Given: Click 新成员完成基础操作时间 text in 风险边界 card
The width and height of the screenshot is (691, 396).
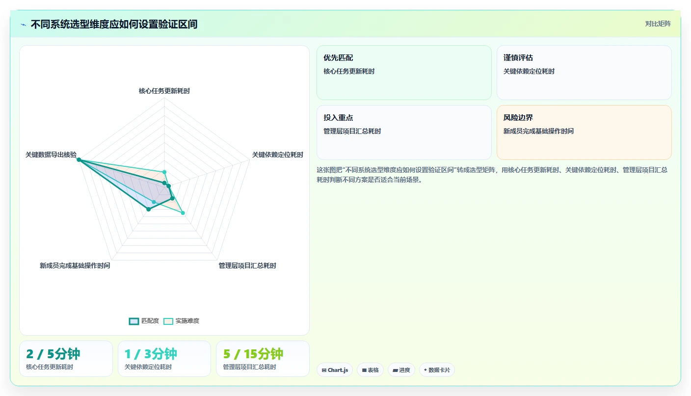Looking at the screenshot, I should (x=538, y=131).
